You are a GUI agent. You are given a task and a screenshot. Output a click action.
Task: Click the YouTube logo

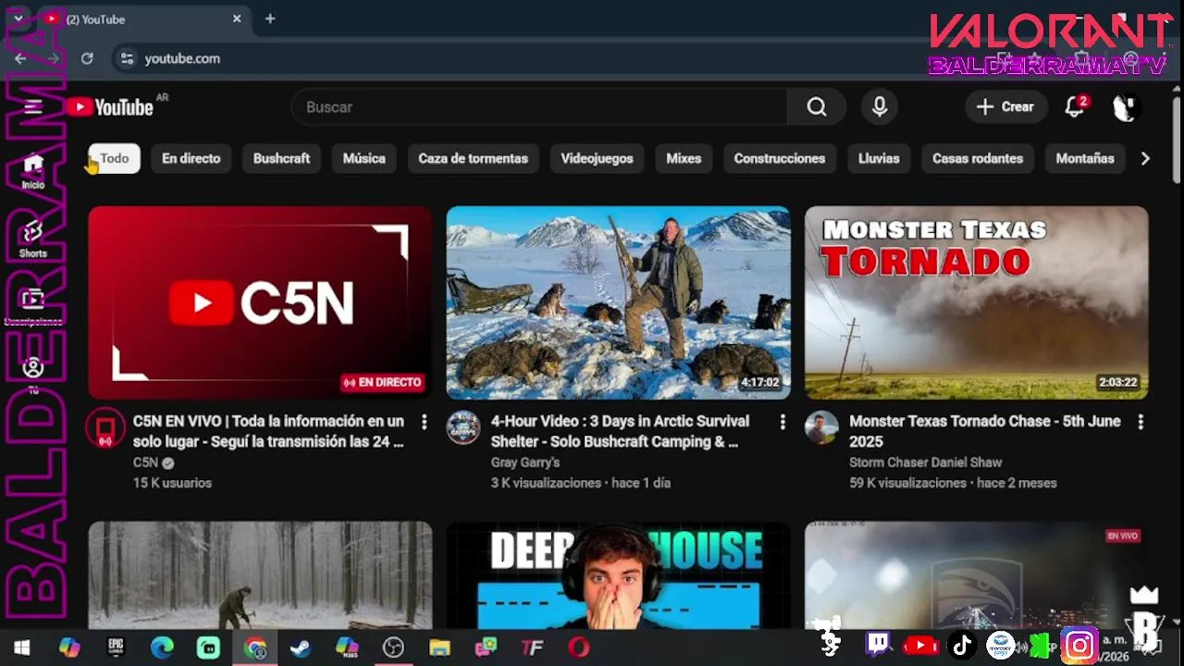tap(110, 107)
